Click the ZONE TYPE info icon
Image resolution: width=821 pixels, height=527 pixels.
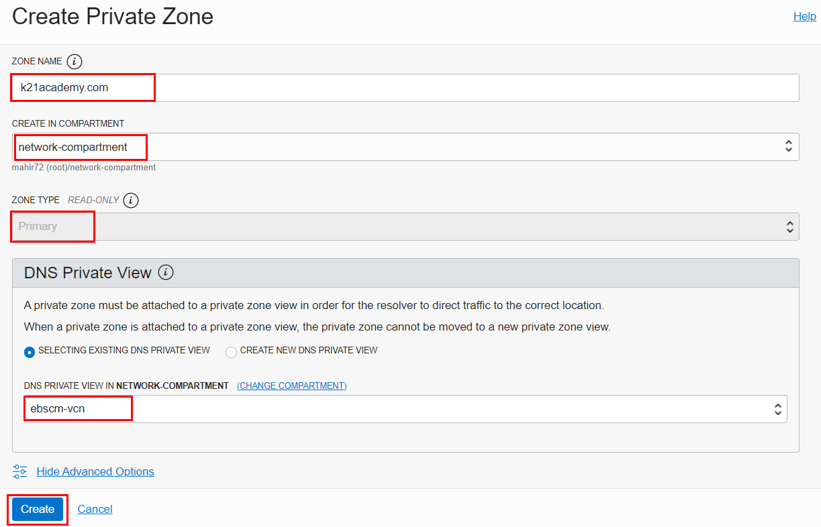(x=132, y=200)
